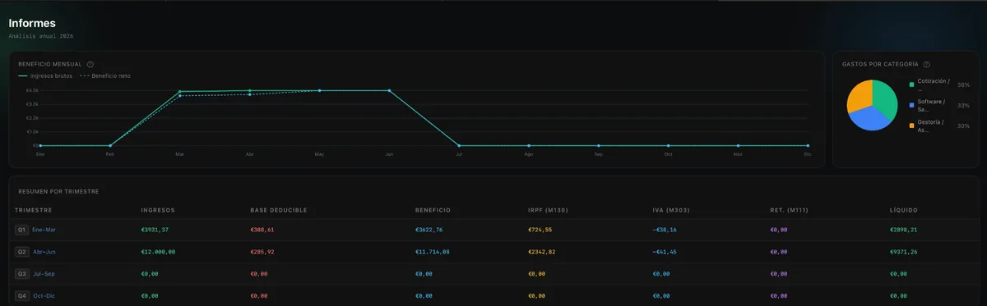Click the Informes page title
The image size is (987, 306).
(x=32, y=23)
